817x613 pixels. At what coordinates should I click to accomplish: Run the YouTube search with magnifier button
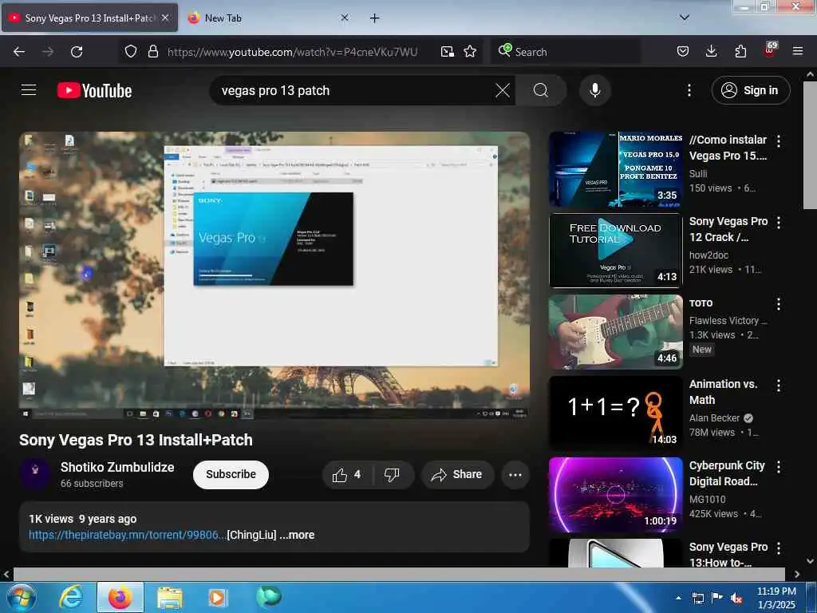click(541, 90)
